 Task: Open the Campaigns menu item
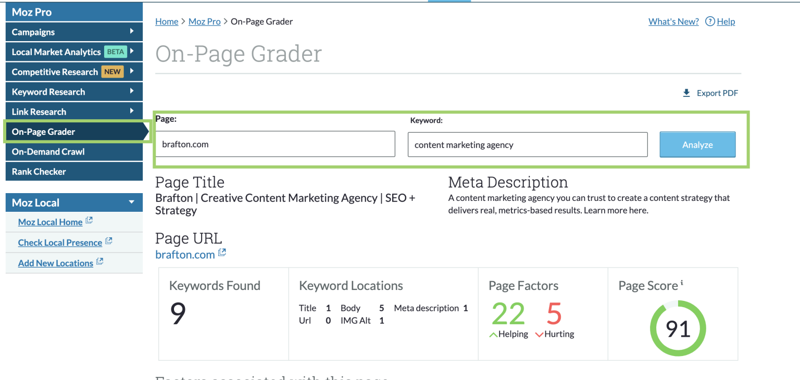[x=74, y=32]
